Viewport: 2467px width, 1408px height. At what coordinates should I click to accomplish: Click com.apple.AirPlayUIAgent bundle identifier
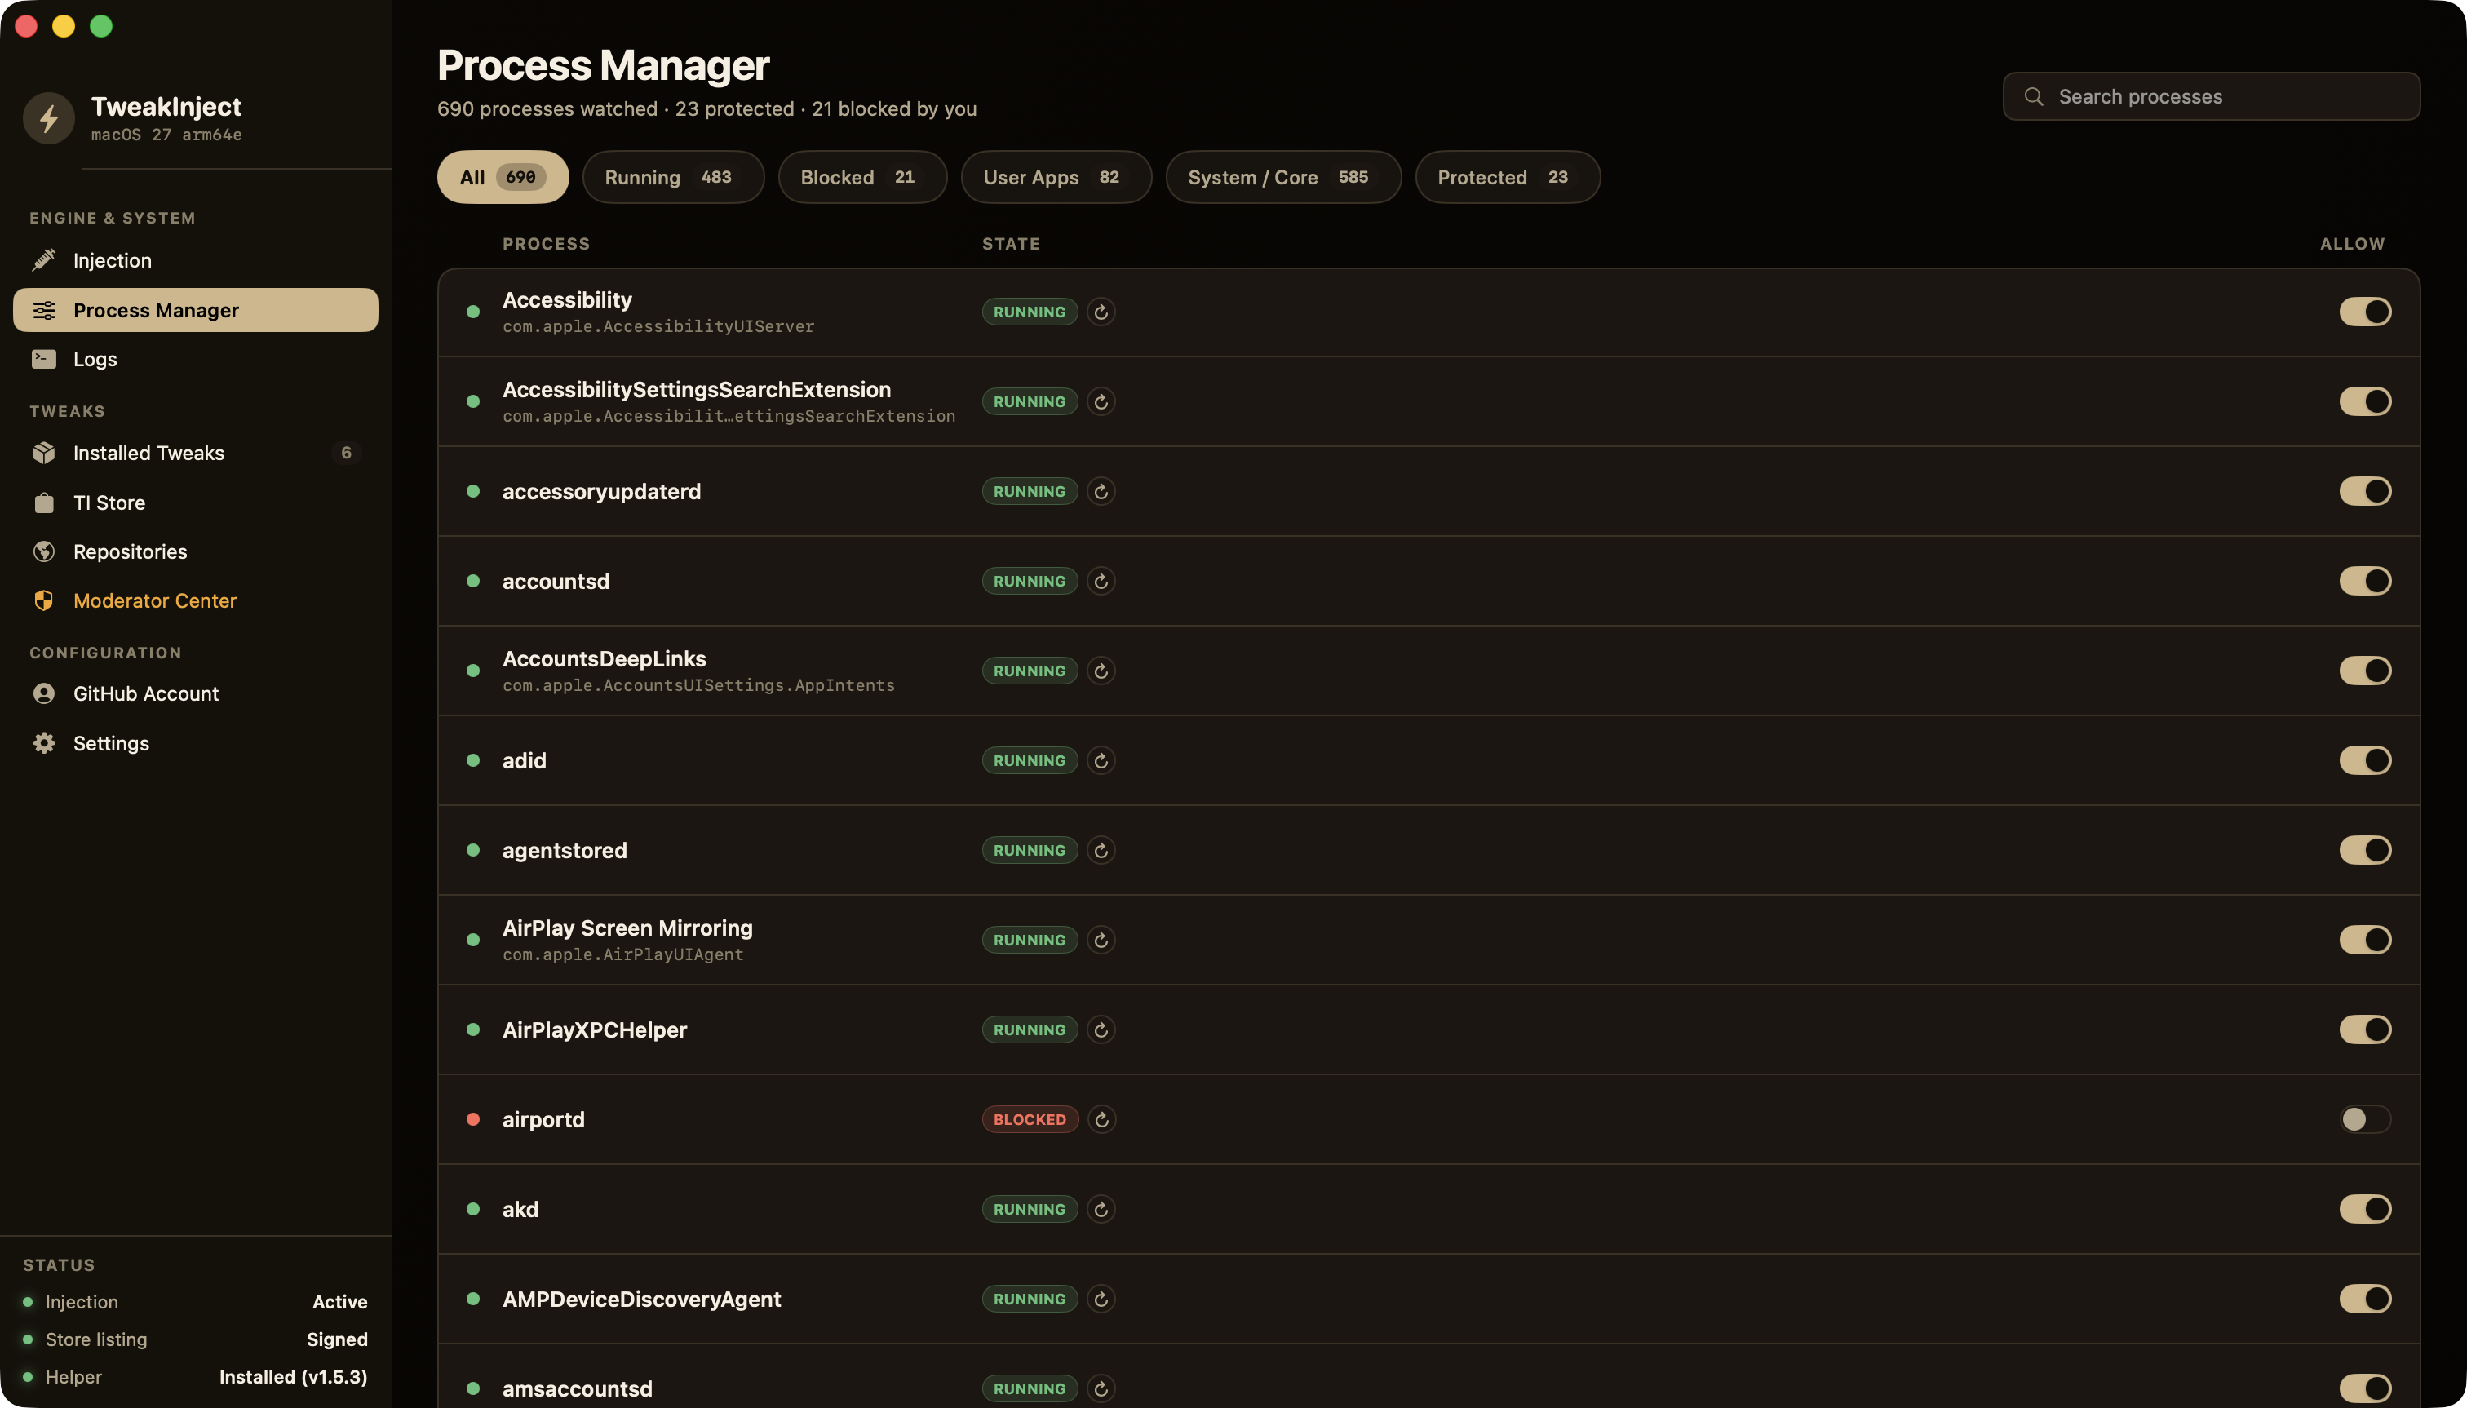click(622, 954)
